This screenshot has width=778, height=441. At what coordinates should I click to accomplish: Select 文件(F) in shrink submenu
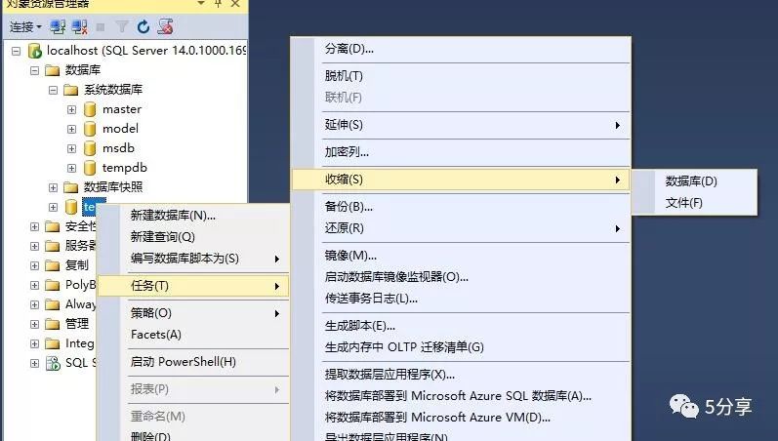(x=694, y=203)
